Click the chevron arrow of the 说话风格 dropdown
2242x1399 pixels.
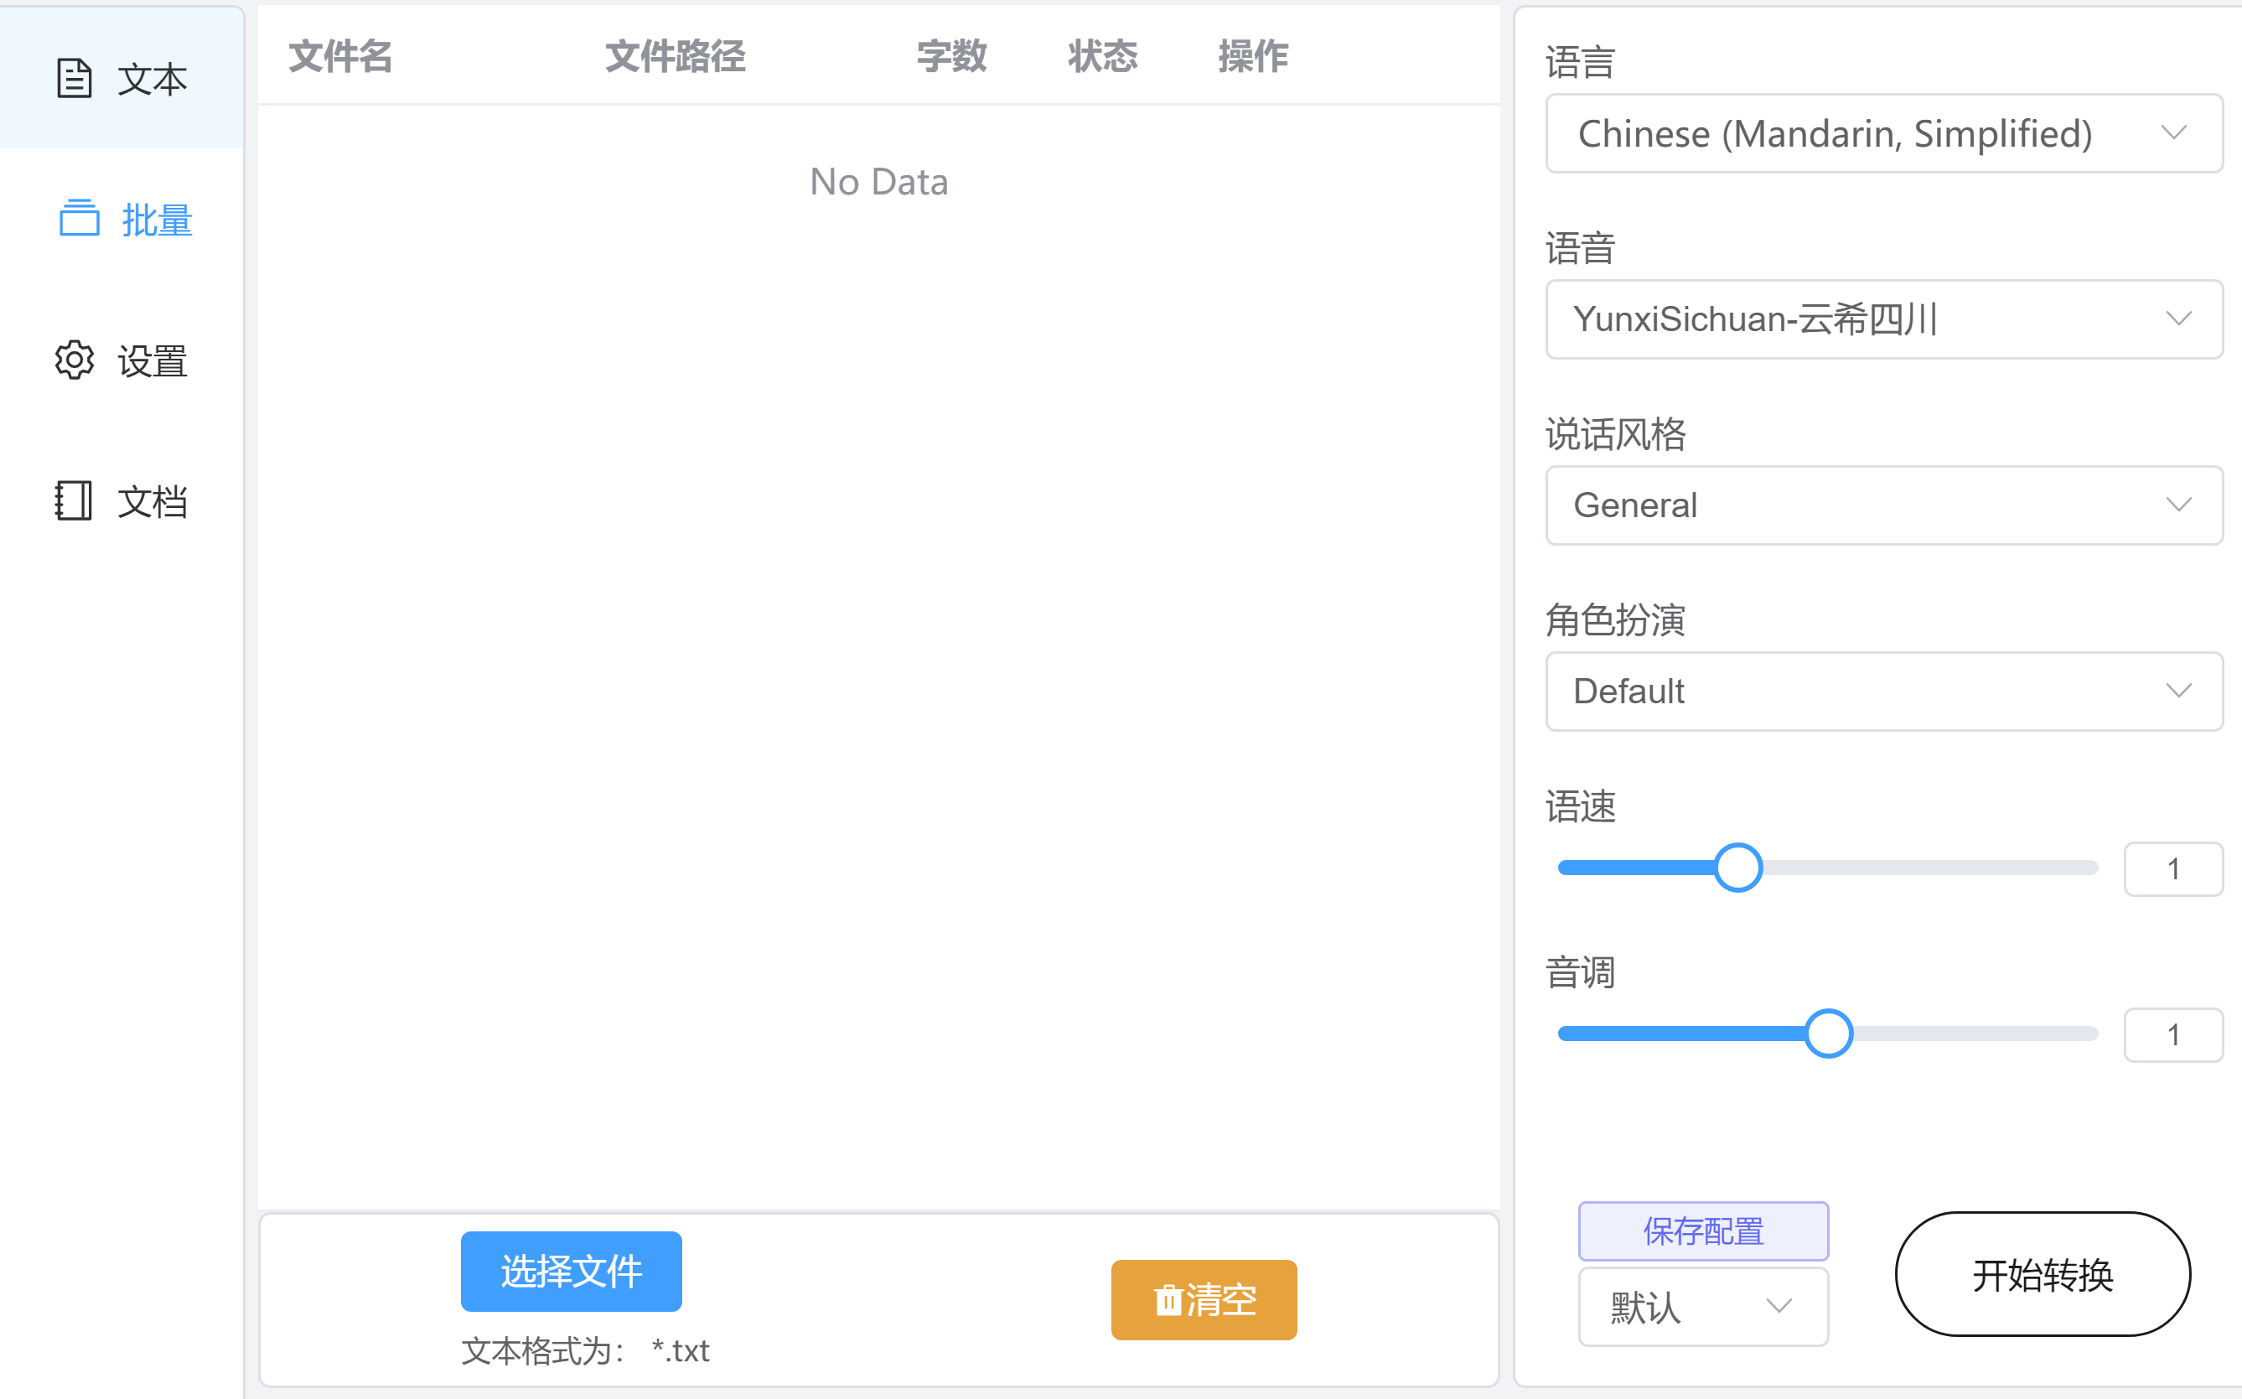(2178, 505)
